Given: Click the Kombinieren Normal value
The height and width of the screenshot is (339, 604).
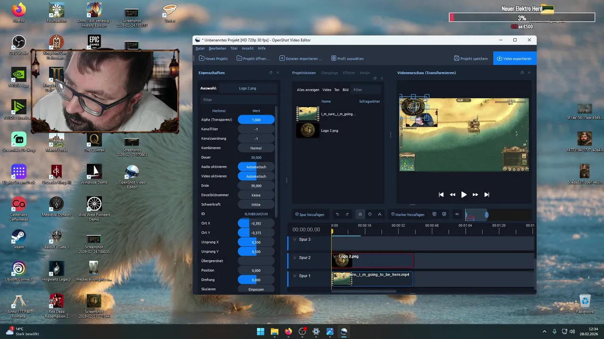Looking at the screenshot, I should [256, 148].
